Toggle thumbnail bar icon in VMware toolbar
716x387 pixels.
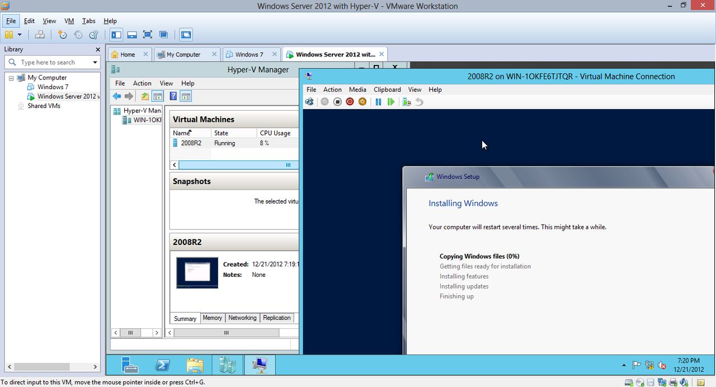[132, 35]
